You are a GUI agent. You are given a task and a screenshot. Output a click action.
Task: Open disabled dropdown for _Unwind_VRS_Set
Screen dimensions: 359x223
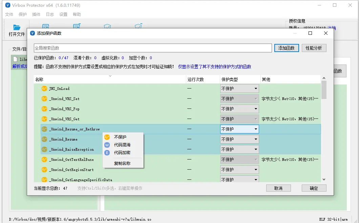tap(239, 99)
